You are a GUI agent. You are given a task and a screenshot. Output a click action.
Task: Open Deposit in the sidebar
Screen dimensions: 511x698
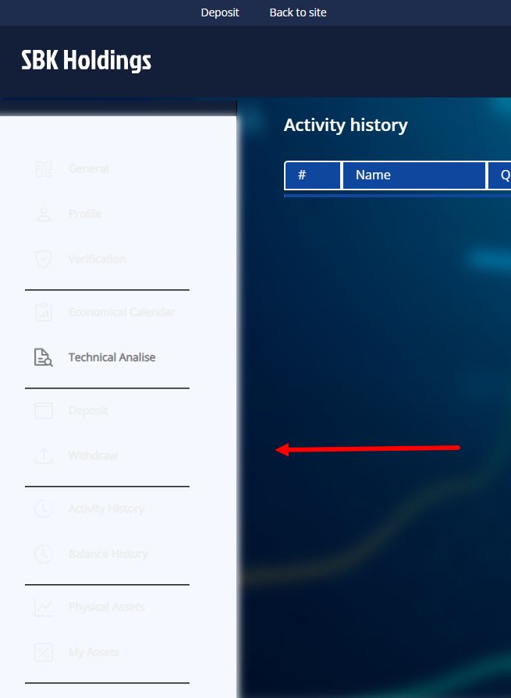[x=88, y=410]
